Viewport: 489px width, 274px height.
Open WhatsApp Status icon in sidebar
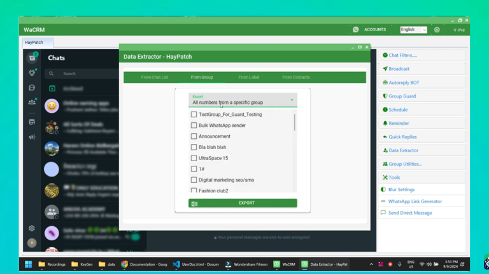32,73
